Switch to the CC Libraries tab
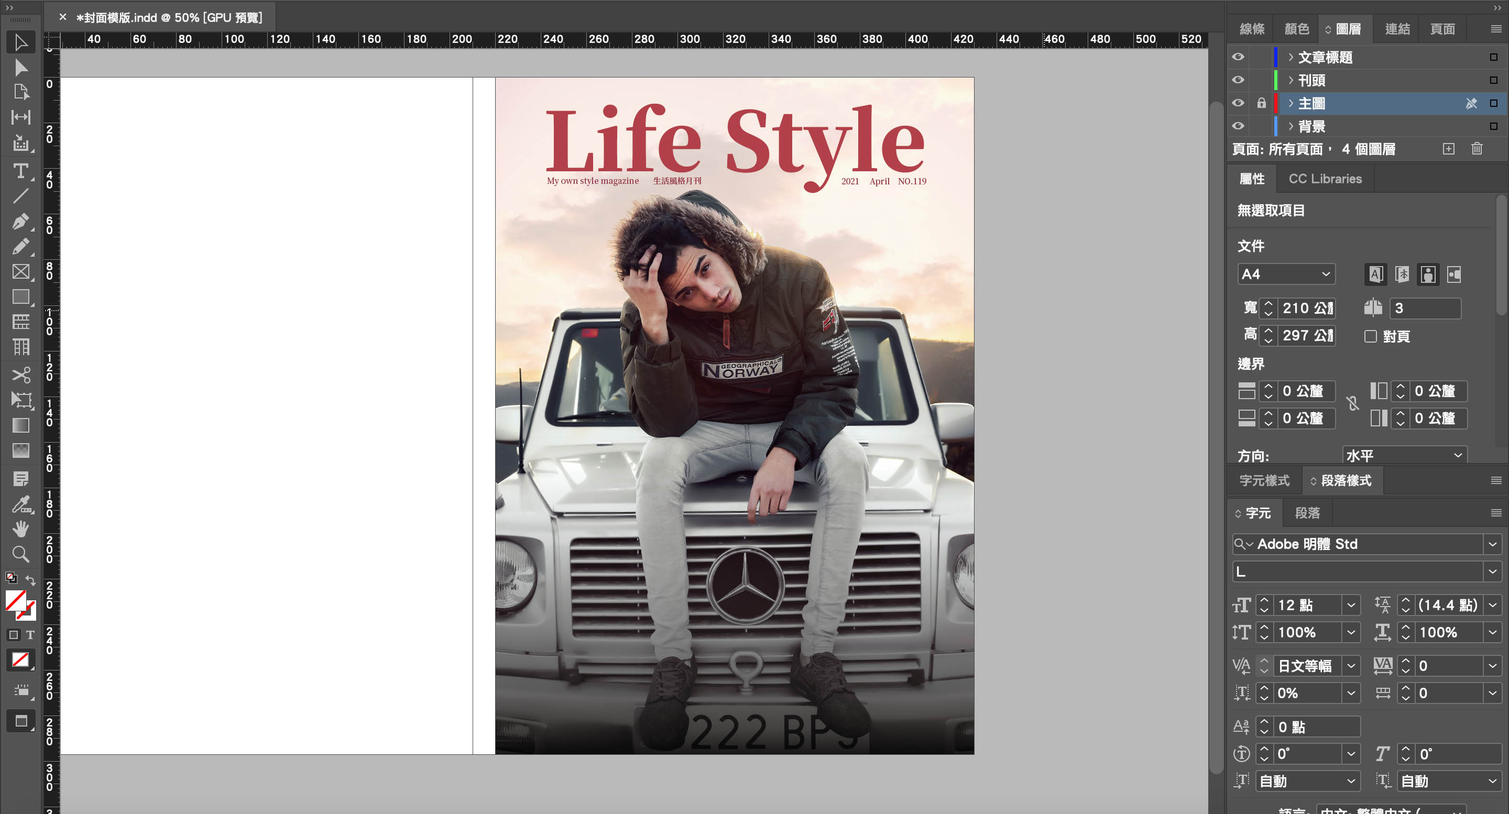Image resolution: width=1509 pixels, height=814 pixels. coord(1325,179)
